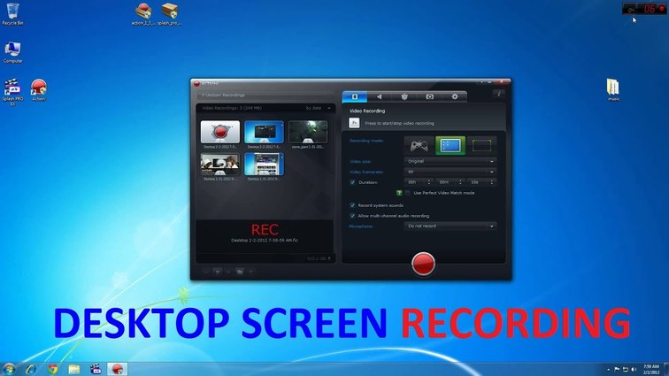The height and width of the screenshot is (376, 669).
Task: Open the Windows Start menu
Action: pos(9,369)
